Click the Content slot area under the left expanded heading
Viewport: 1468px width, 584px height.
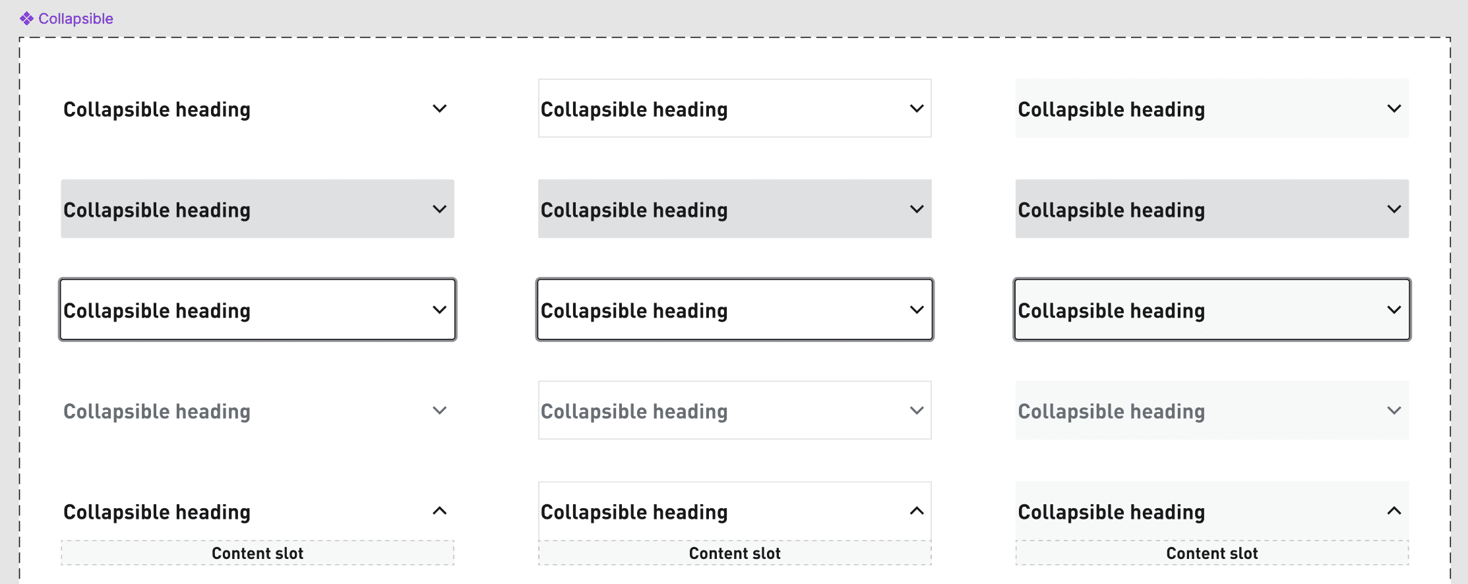tap(257, 553)
